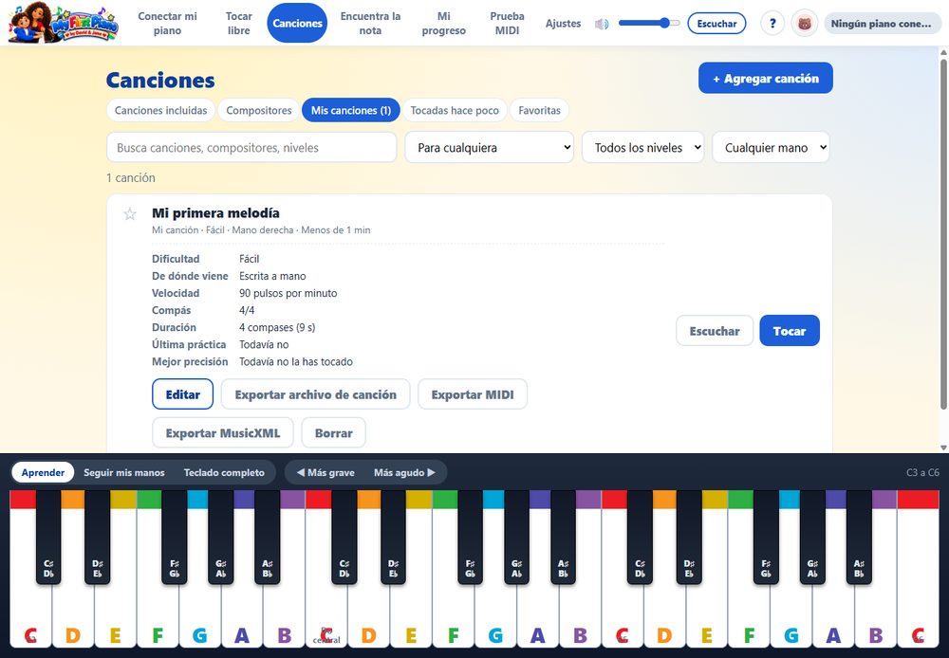Viewport: 949px width, 658px height.
Task: Play the leftmost F♯/G♭ black key
Action: click(x=175, y=539)
